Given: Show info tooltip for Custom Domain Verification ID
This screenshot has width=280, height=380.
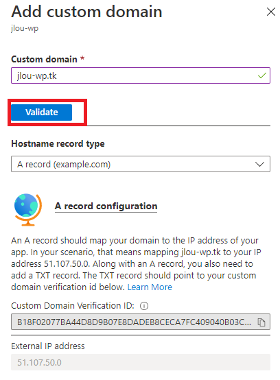Looking at the screenshot, I should [x=144, y=306].
